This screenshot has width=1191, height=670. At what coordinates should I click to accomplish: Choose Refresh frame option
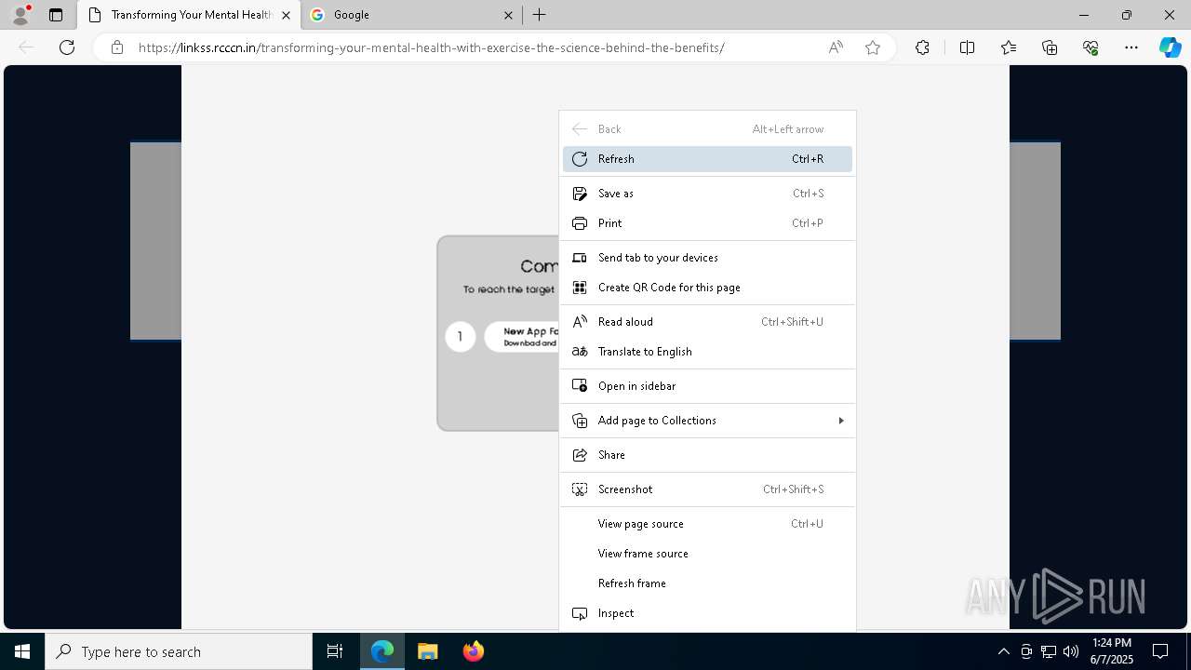pyautogui.click(x=707, y=583)
